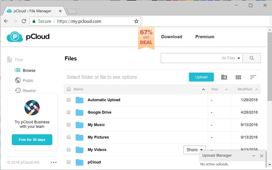272x170 pixels.
Task: Click the Rewind clock icon
Action: pos(18,90)
